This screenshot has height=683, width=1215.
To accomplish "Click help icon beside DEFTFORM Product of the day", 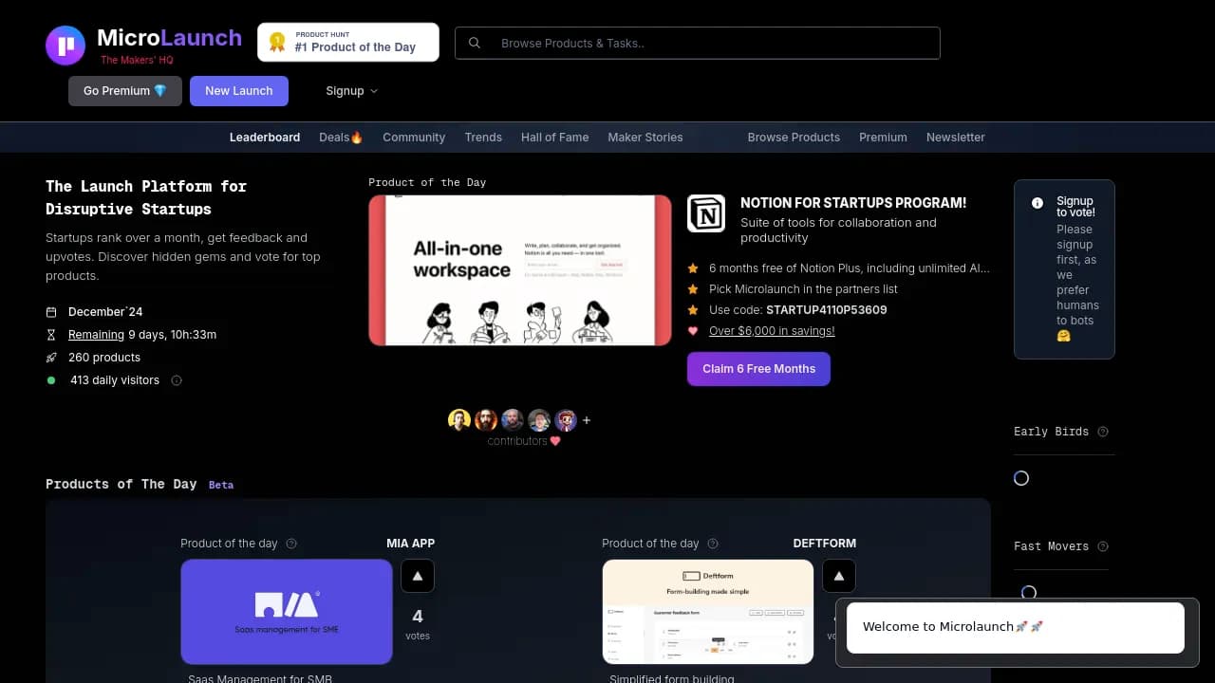I will tap(713, 544).
